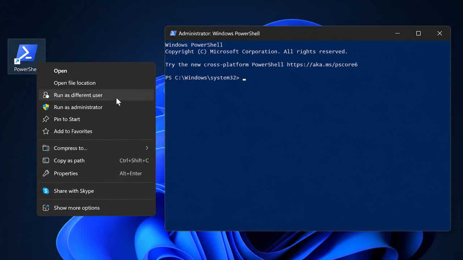Click the Alt+Enter shortcut text
The image size is (463, 260).
(131, 173)
